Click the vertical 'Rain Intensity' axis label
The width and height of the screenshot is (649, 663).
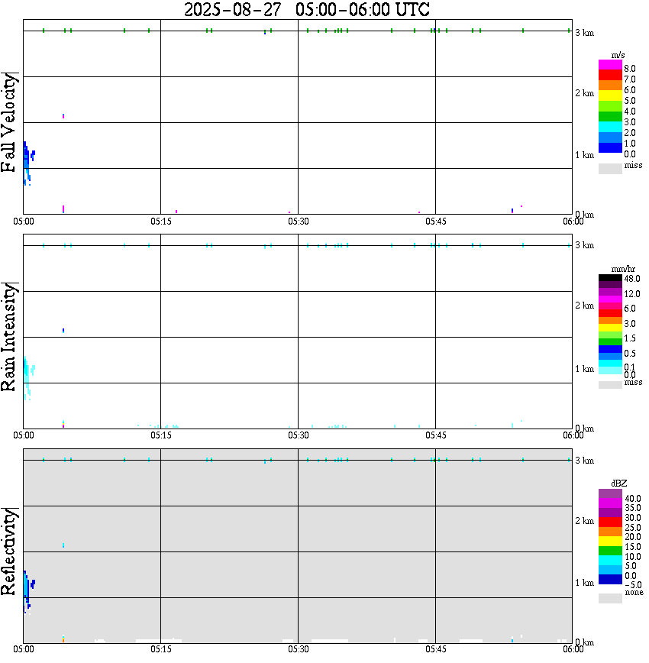tap(8, 337)
